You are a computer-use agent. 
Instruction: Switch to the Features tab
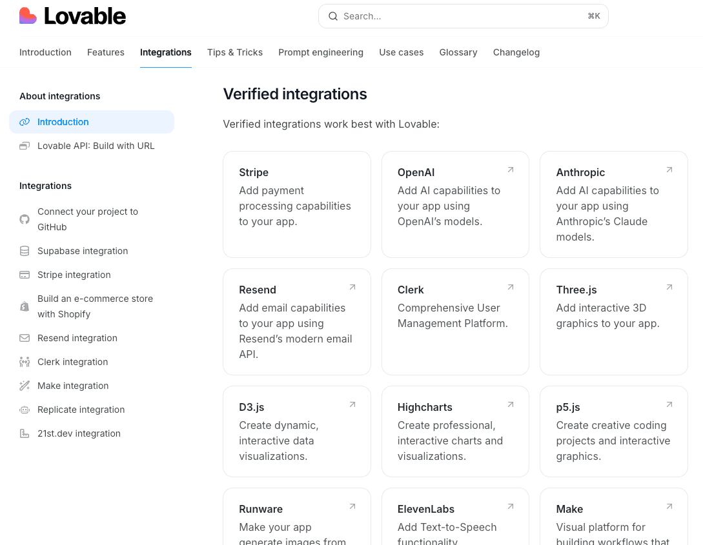(105, 52)
